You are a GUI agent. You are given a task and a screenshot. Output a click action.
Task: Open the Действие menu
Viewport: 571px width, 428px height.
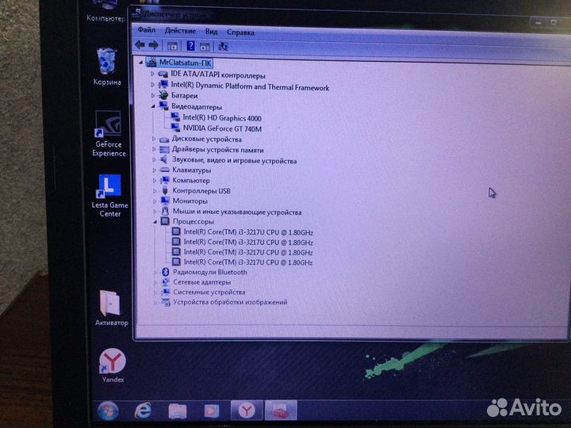click(180, 31)
